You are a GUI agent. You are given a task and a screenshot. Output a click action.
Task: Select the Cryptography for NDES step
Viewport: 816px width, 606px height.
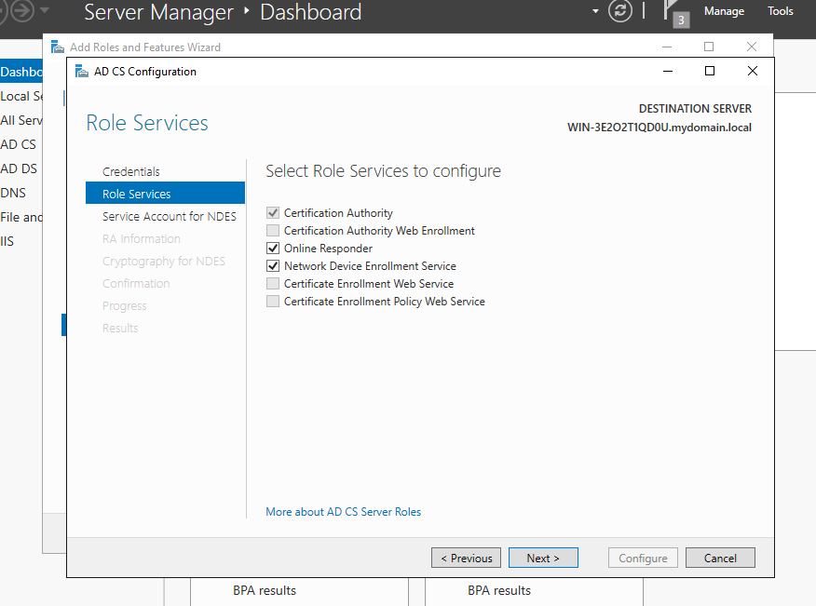pos(163,262)
